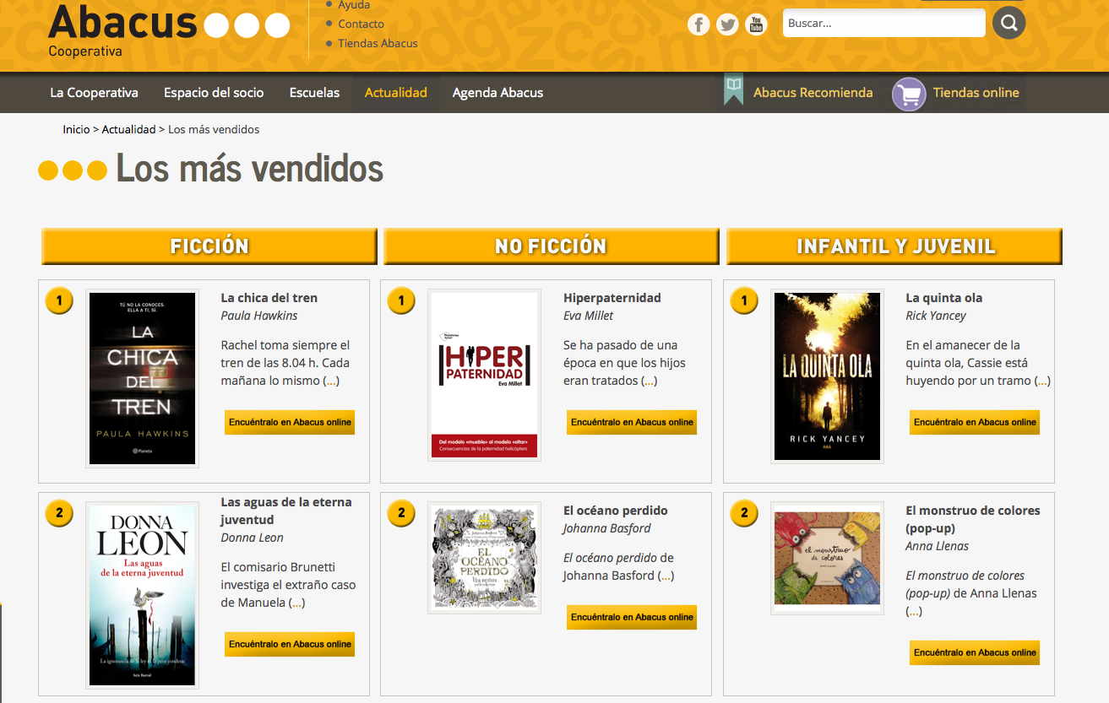Expand the El océano perdido description ellipsis
Image resolution: width=1109 pixels, height=703 pixels.
pyautogui.click(x=666, y=576)
